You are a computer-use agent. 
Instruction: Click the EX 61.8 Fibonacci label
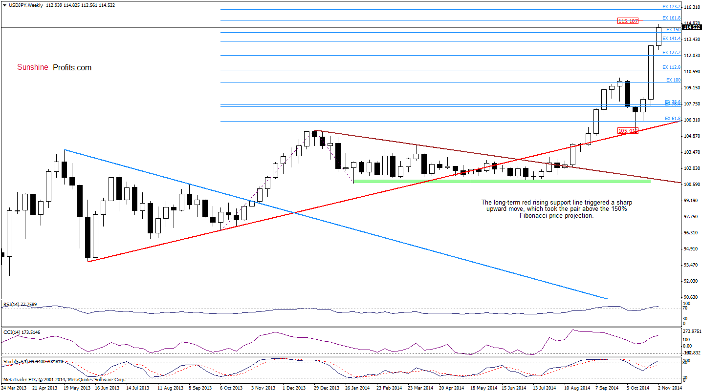pos(672,119)
